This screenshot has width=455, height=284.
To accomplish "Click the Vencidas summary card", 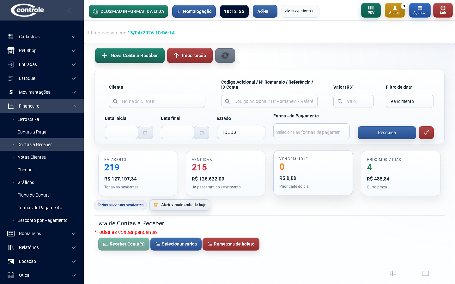I will click(x=225, y=173).
